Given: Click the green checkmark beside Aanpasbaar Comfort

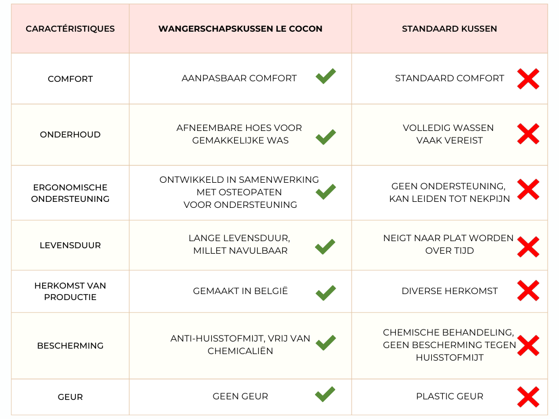Looking at the screenshot, I should point(325,76).
